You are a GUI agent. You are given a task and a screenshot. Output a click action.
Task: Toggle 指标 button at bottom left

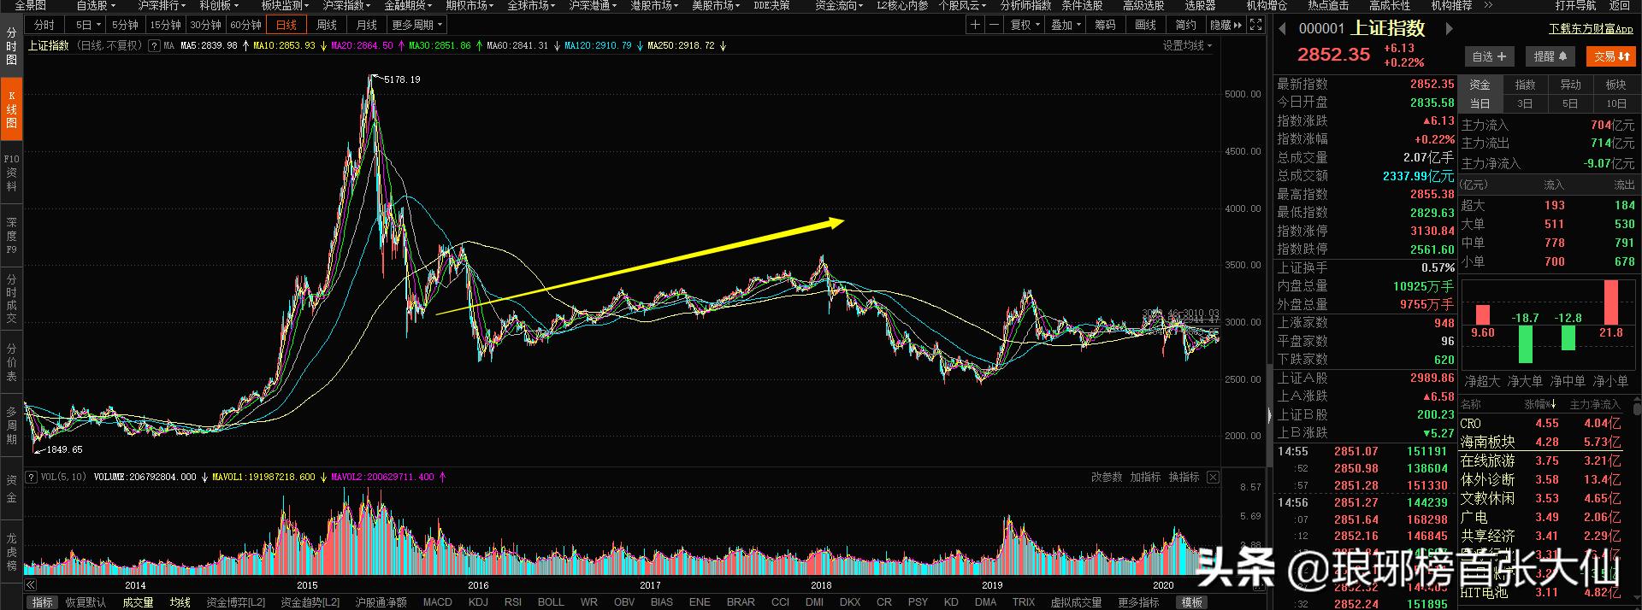click(x=42, y=602)
